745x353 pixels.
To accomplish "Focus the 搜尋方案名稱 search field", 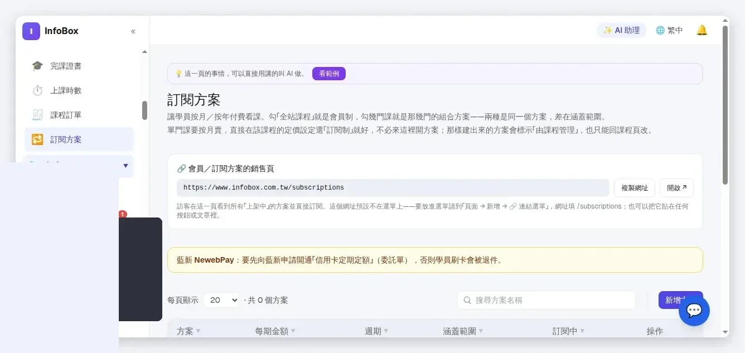I will (546, 300).
